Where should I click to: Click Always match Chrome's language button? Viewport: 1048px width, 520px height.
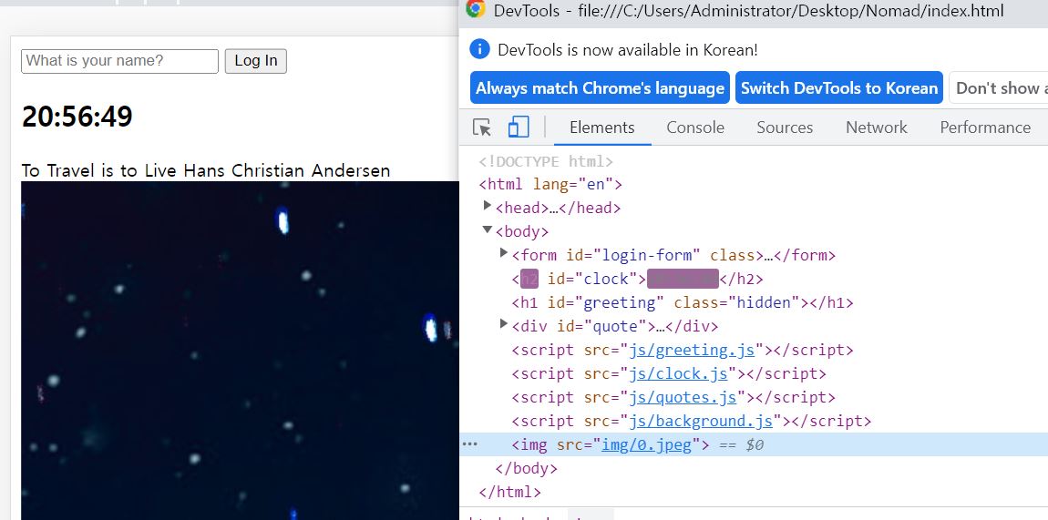point(601,88)
